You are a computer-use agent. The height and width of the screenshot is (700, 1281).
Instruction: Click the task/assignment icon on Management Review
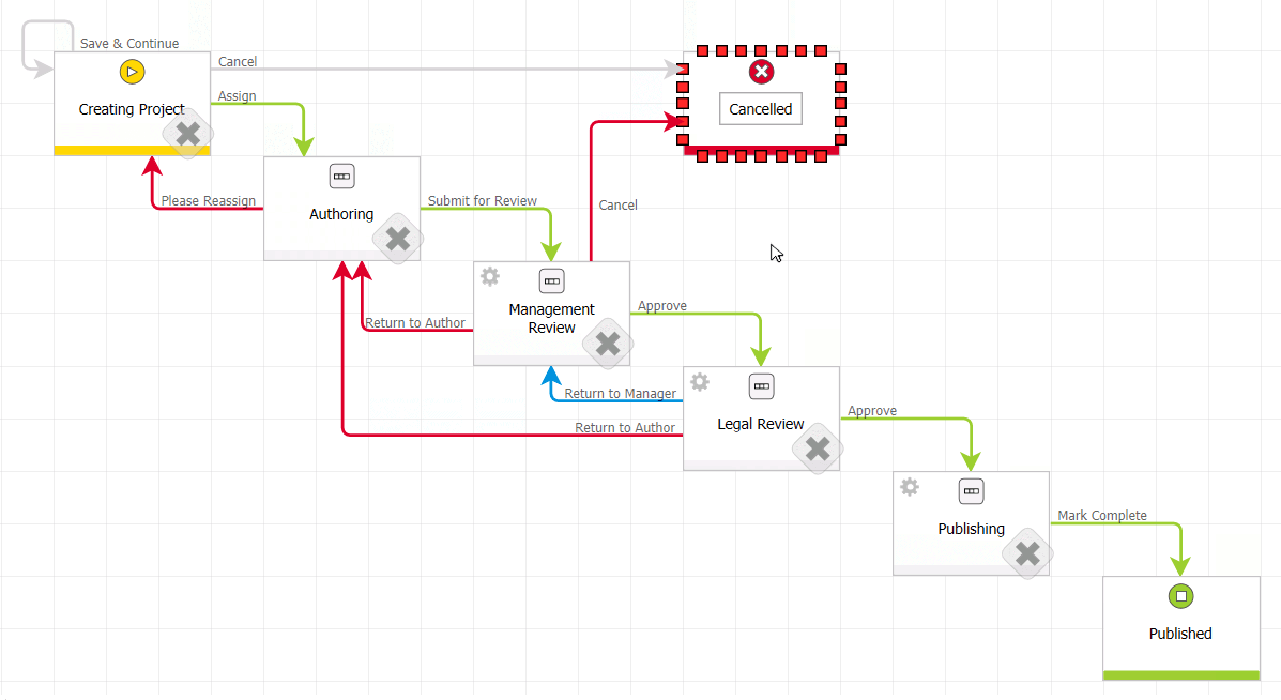coord(551,281)
